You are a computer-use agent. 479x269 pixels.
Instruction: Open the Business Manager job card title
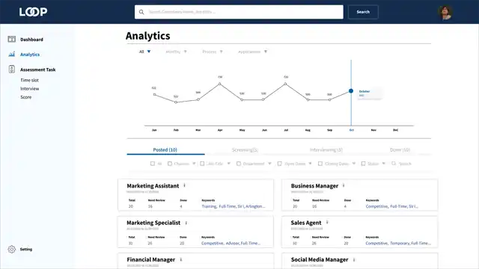(314, 186)
